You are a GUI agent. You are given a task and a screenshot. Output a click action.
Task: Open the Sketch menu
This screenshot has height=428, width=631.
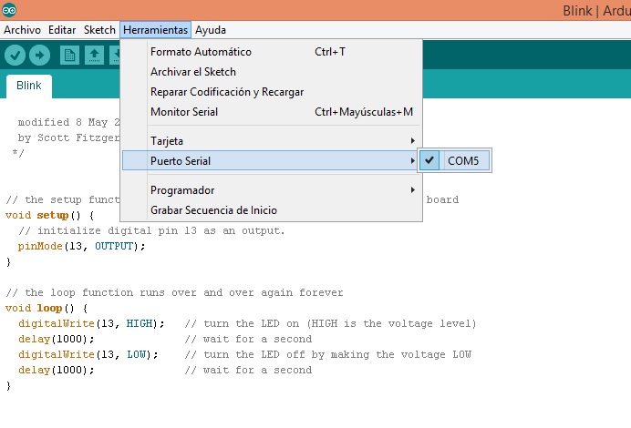[99, 30]
